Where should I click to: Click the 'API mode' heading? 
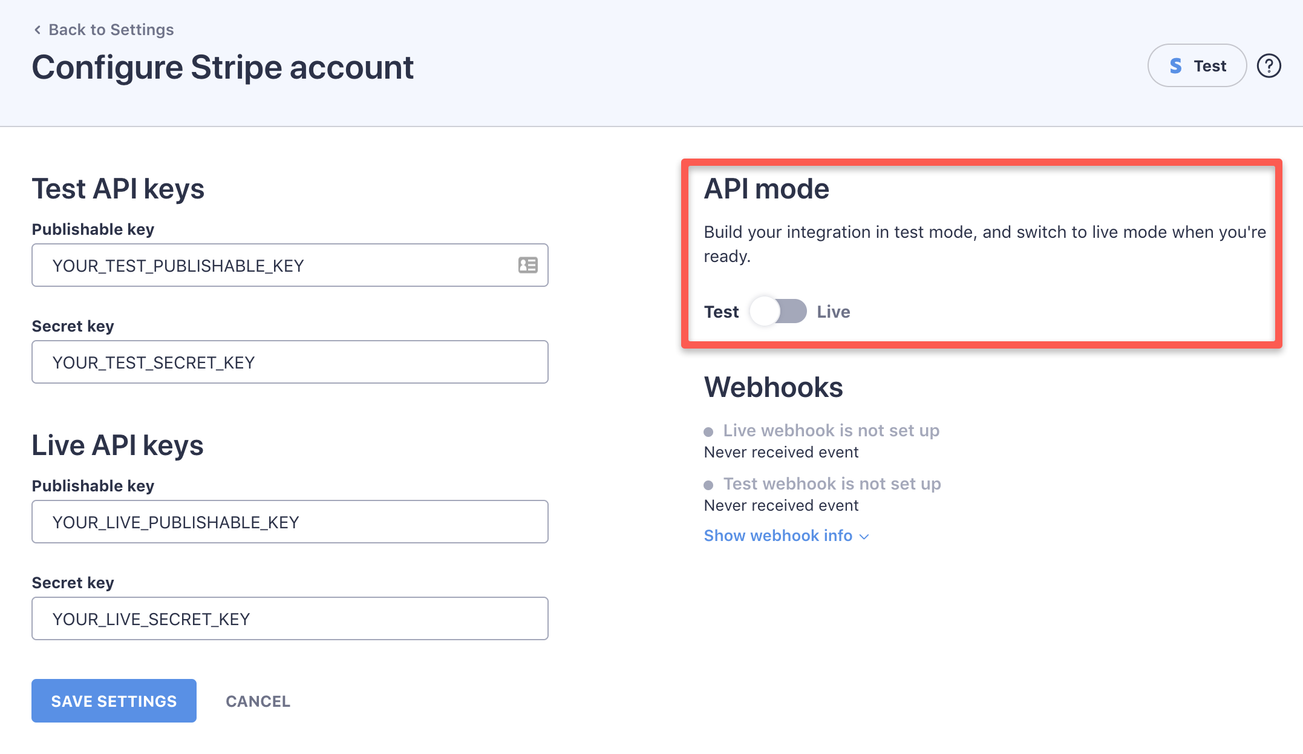(x=766, y=188)
